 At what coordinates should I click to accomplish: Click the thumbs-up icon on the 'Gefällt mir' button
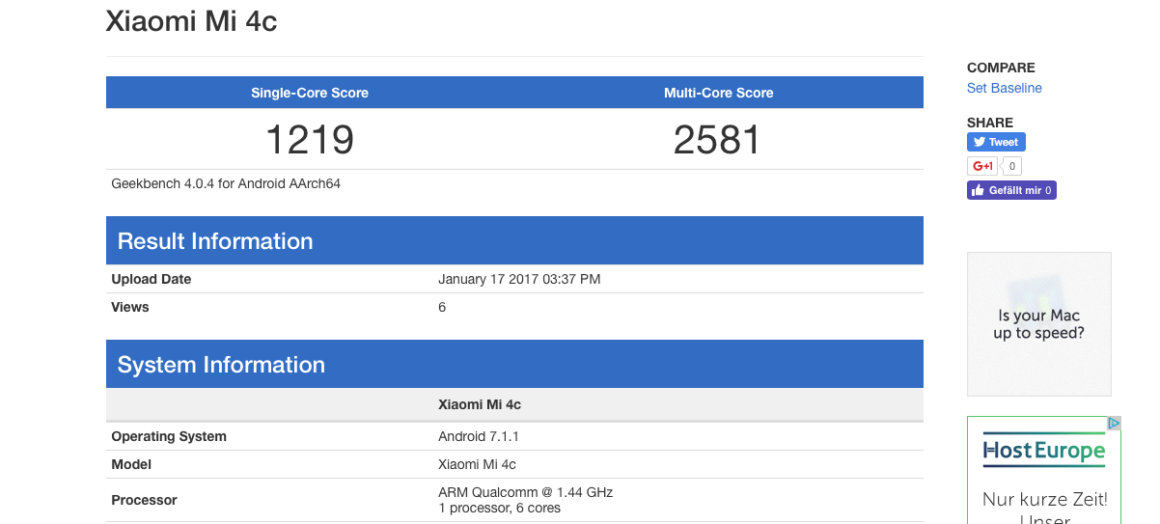978,190
